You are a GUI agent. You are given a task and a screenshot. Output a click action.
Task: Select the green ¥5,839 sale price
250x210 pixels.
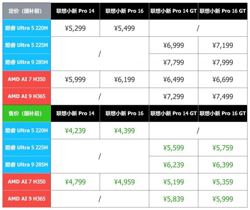[173, 199]
